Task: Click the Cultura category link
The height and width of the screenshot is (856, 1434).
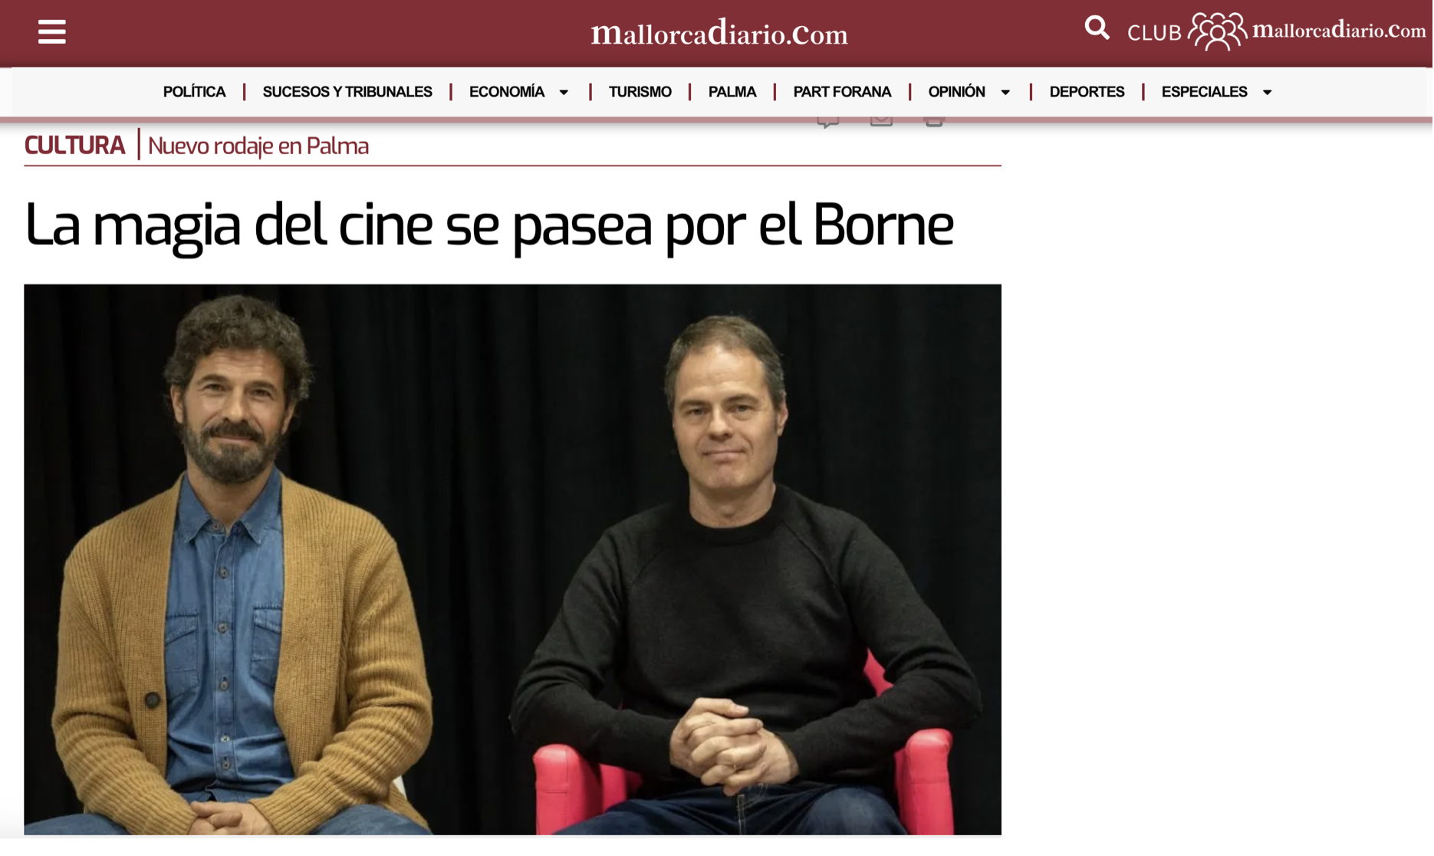Action: [x=74, y=145]
